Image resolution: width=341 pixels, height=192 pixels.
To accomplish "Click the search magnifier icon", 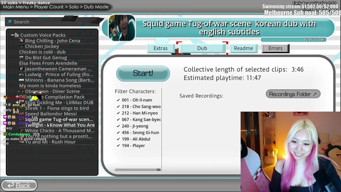I will [10, 22].
